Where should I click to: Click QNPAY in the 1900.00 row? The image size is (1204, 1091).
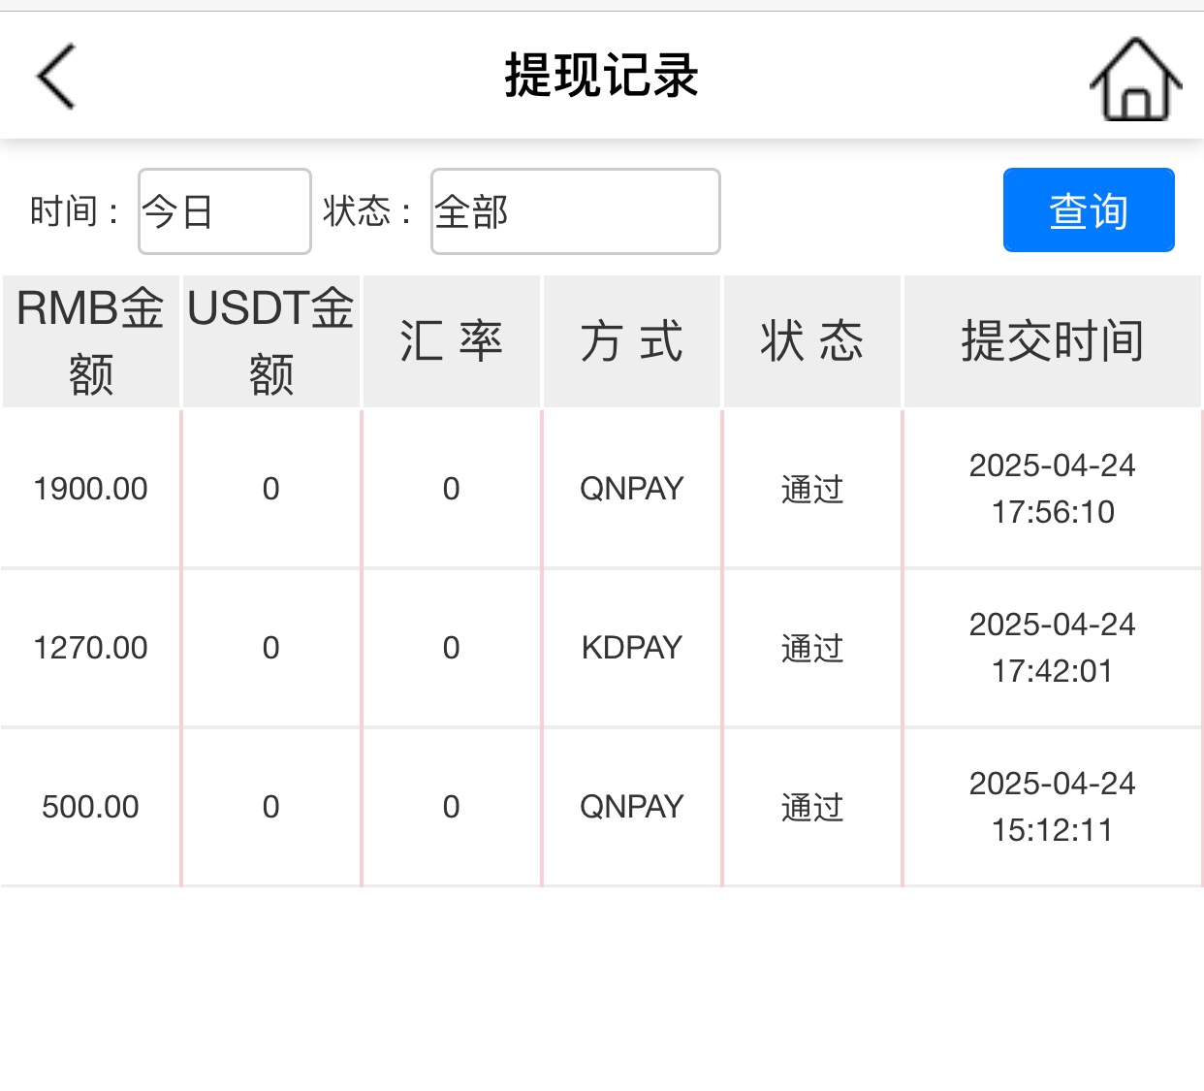coord(631,489)
